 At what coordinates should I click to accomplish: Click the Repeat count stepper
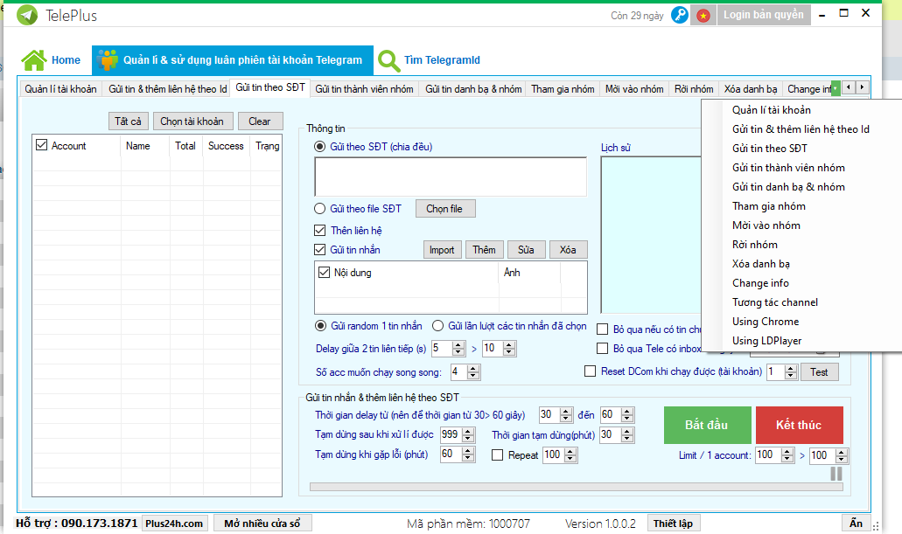pos(570,455)
